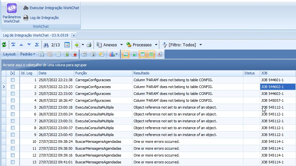
Task: Go to the last record
Action: [37, 45]
